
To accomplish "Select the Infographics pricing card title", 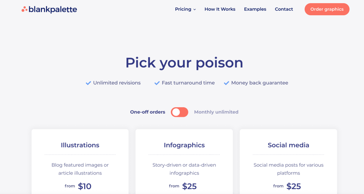I will coord(184,145).
